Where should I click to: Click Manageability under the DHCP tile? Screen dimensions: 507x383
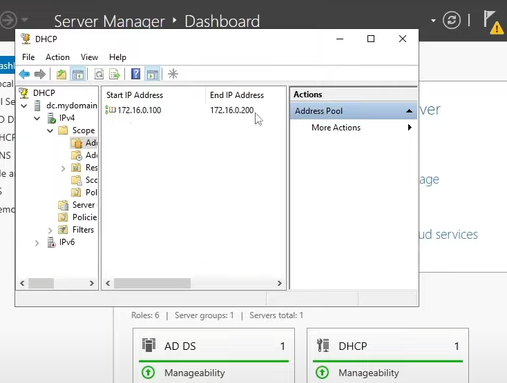click(369, 373)
